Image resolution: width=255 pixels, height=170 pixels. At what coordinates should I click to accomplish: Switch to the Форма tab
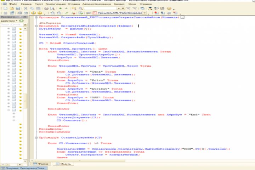click(41, 164)
